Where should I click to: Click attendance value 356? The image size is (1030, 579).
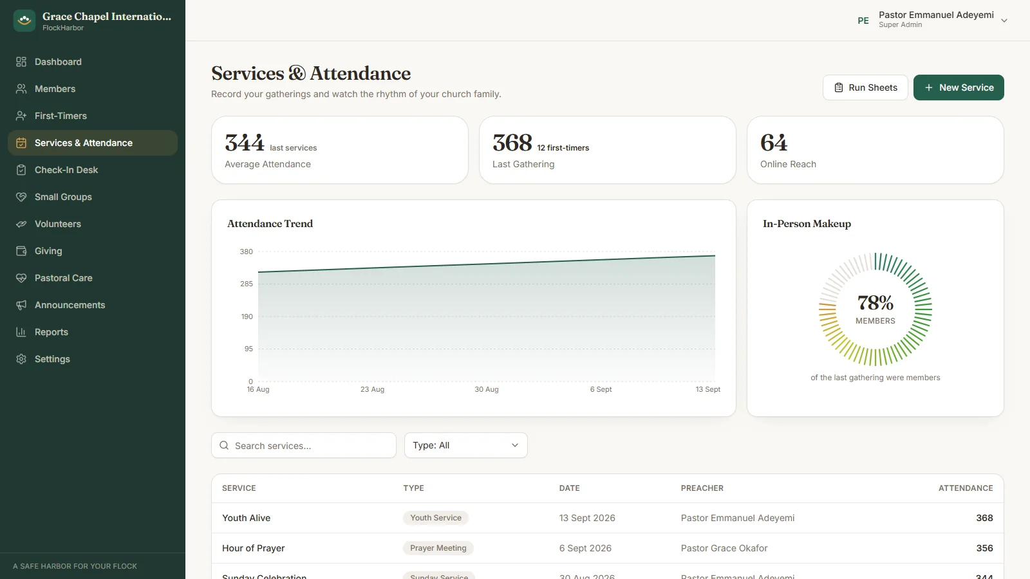pos(984,548)
